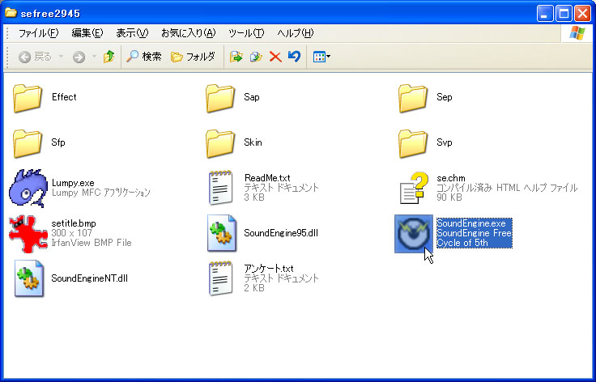Screen dimensions: 596x382
Task: Click the Move To folder icon
Action: click(x=236, y=57)
